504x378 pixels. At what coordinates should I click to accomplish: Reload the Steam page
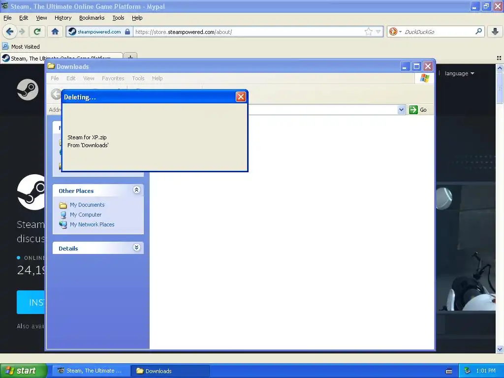coord(37,31)
